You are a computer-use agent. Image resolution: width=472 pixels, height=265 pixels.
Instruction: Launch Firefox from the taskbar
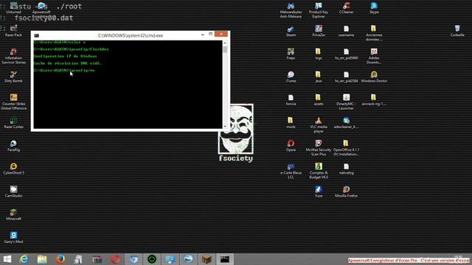pyautogui.click(x=60, y=259)
